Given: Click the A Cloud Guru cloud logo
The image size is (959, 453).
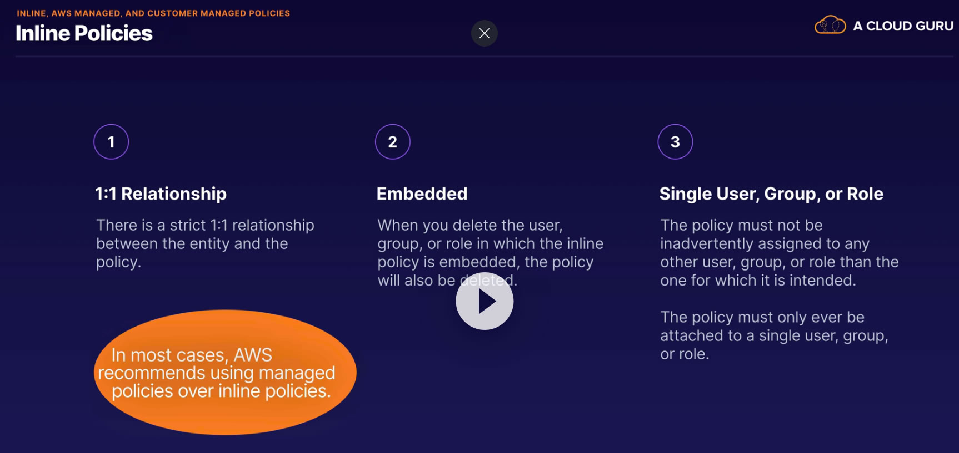Looking at the screenshot, I should point(830,26).
